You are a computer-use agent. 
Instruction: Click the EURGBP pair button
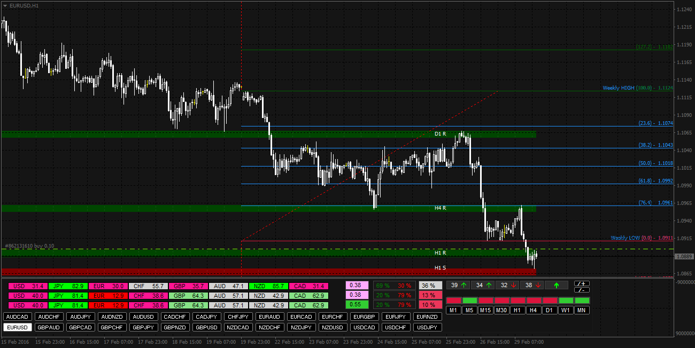point(365,317)
